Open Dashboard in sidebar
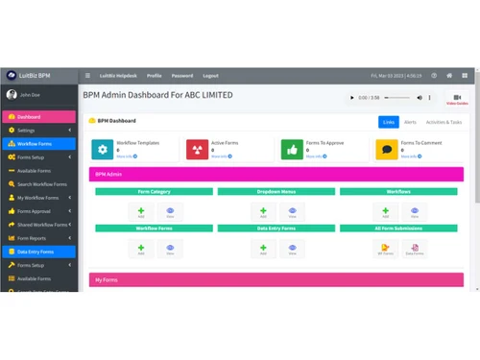Viewport: 480px width, 360px height. [39, 117]
